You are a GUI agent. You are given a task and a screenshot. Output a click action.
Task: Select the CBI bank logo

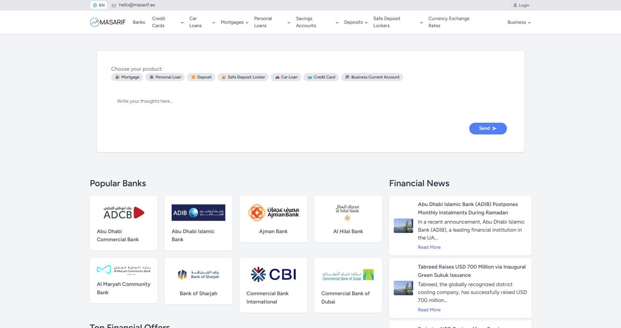pos(273,275)
